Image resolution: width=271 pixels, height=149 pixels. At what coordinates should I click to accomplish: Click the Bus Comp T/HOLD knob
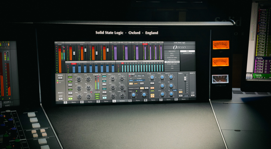click(x=162, y=77)
